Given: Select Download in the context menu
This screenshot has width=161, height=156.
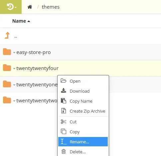Looking at the screenshot, I should coord(83,91).
